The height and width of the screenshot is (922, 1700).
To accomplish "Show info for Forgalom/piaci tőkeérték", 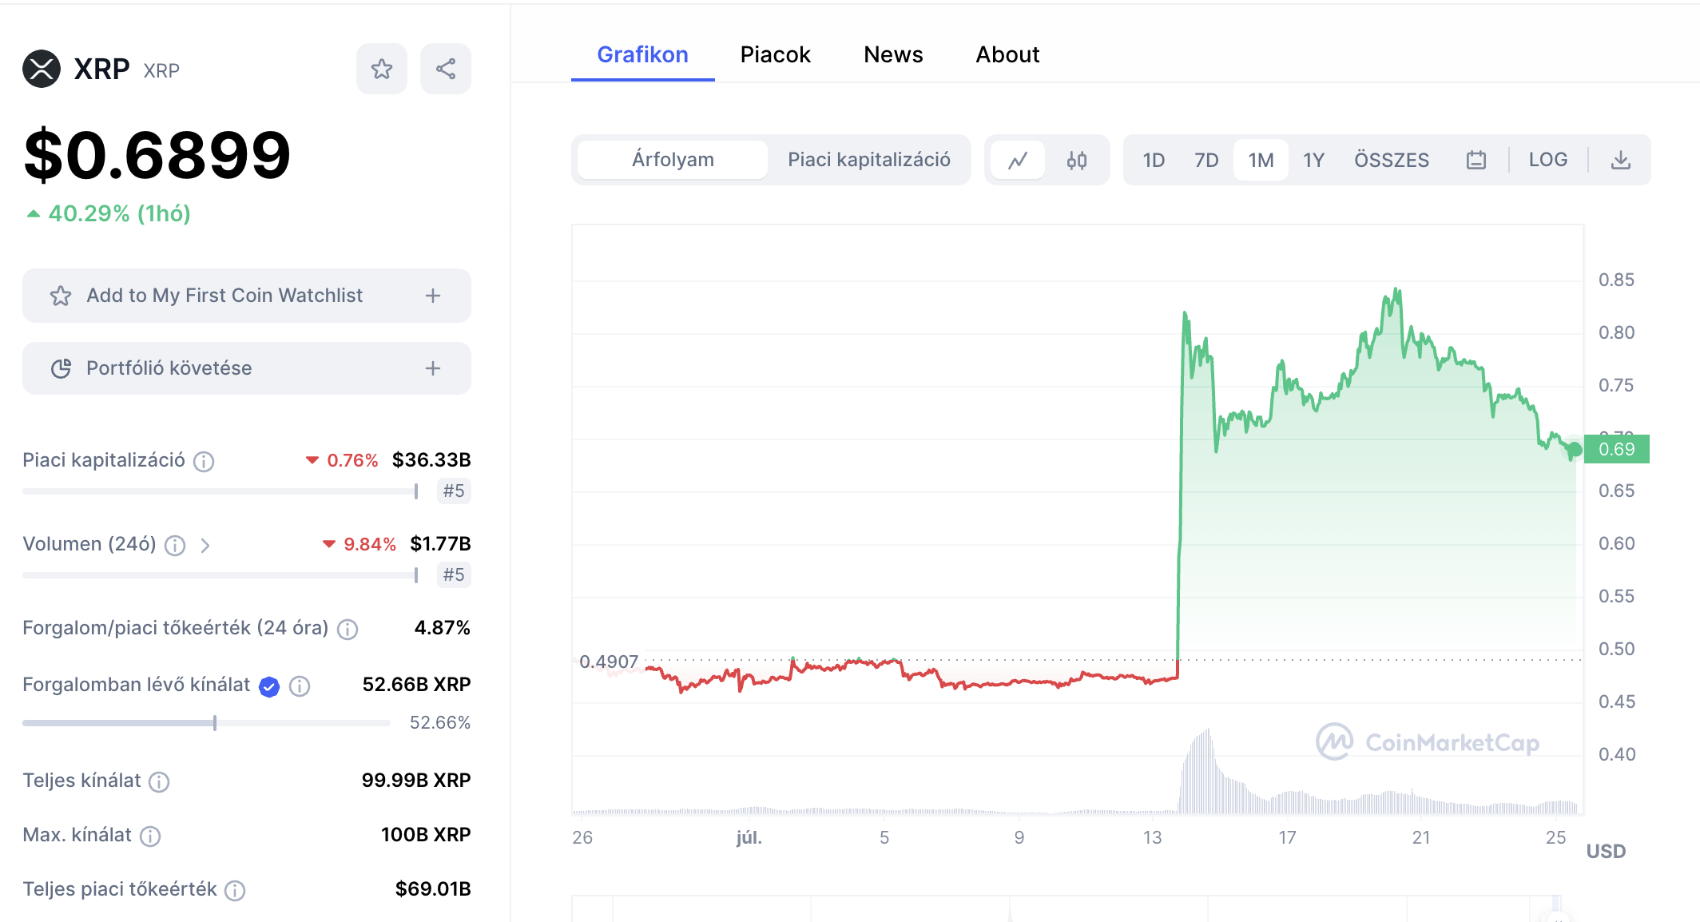I will point(348,629).
